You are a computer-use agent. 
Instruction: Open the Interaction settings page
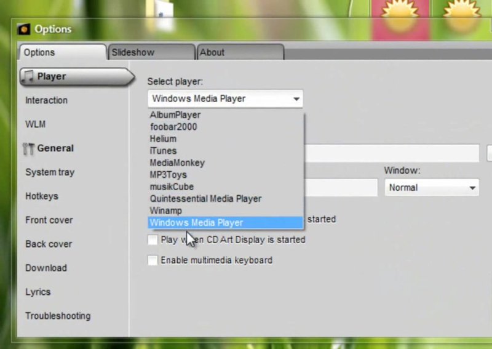coord(47,100)
